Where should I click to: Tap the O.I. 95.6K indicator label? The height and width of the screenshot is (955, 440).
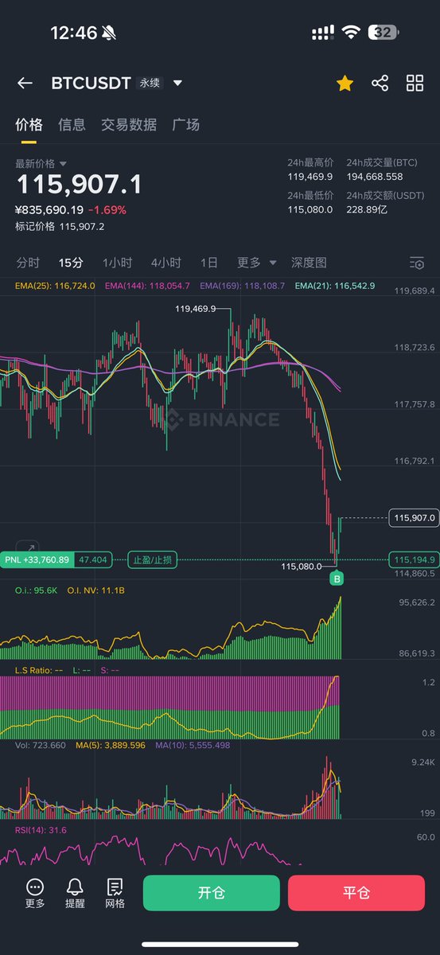coord(37,591)
